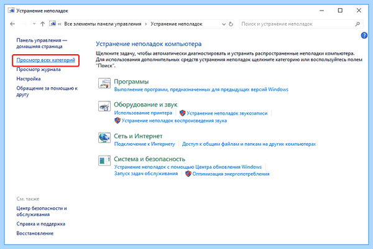Click Все элементы панели управления breadcrumb

pyautogui.click(x=103, y=24)
